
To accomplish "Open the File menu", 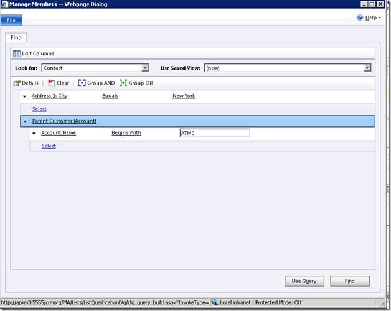I will point(11,20).
